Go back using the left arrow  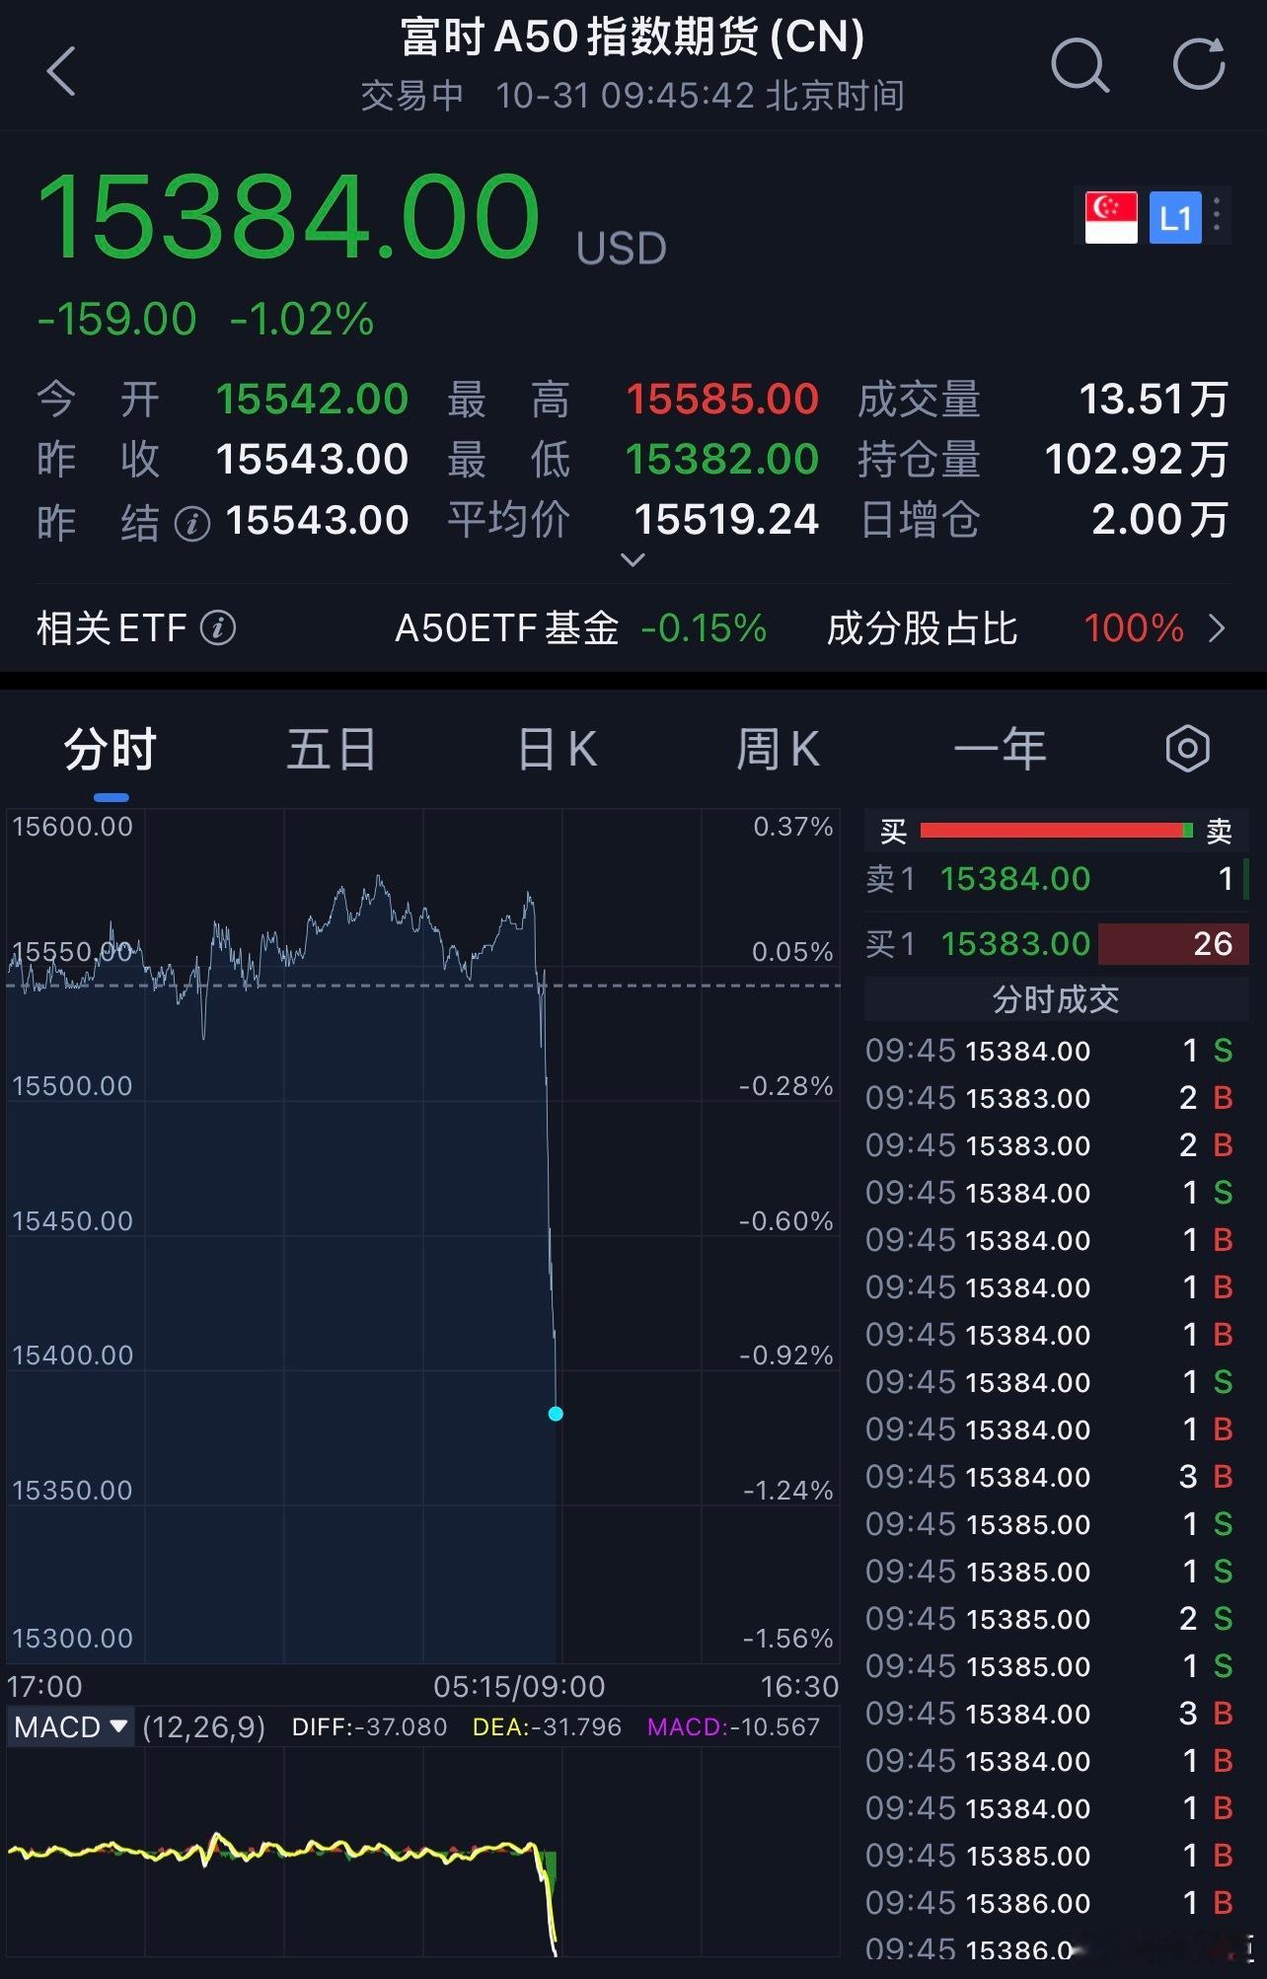point(61,71)
